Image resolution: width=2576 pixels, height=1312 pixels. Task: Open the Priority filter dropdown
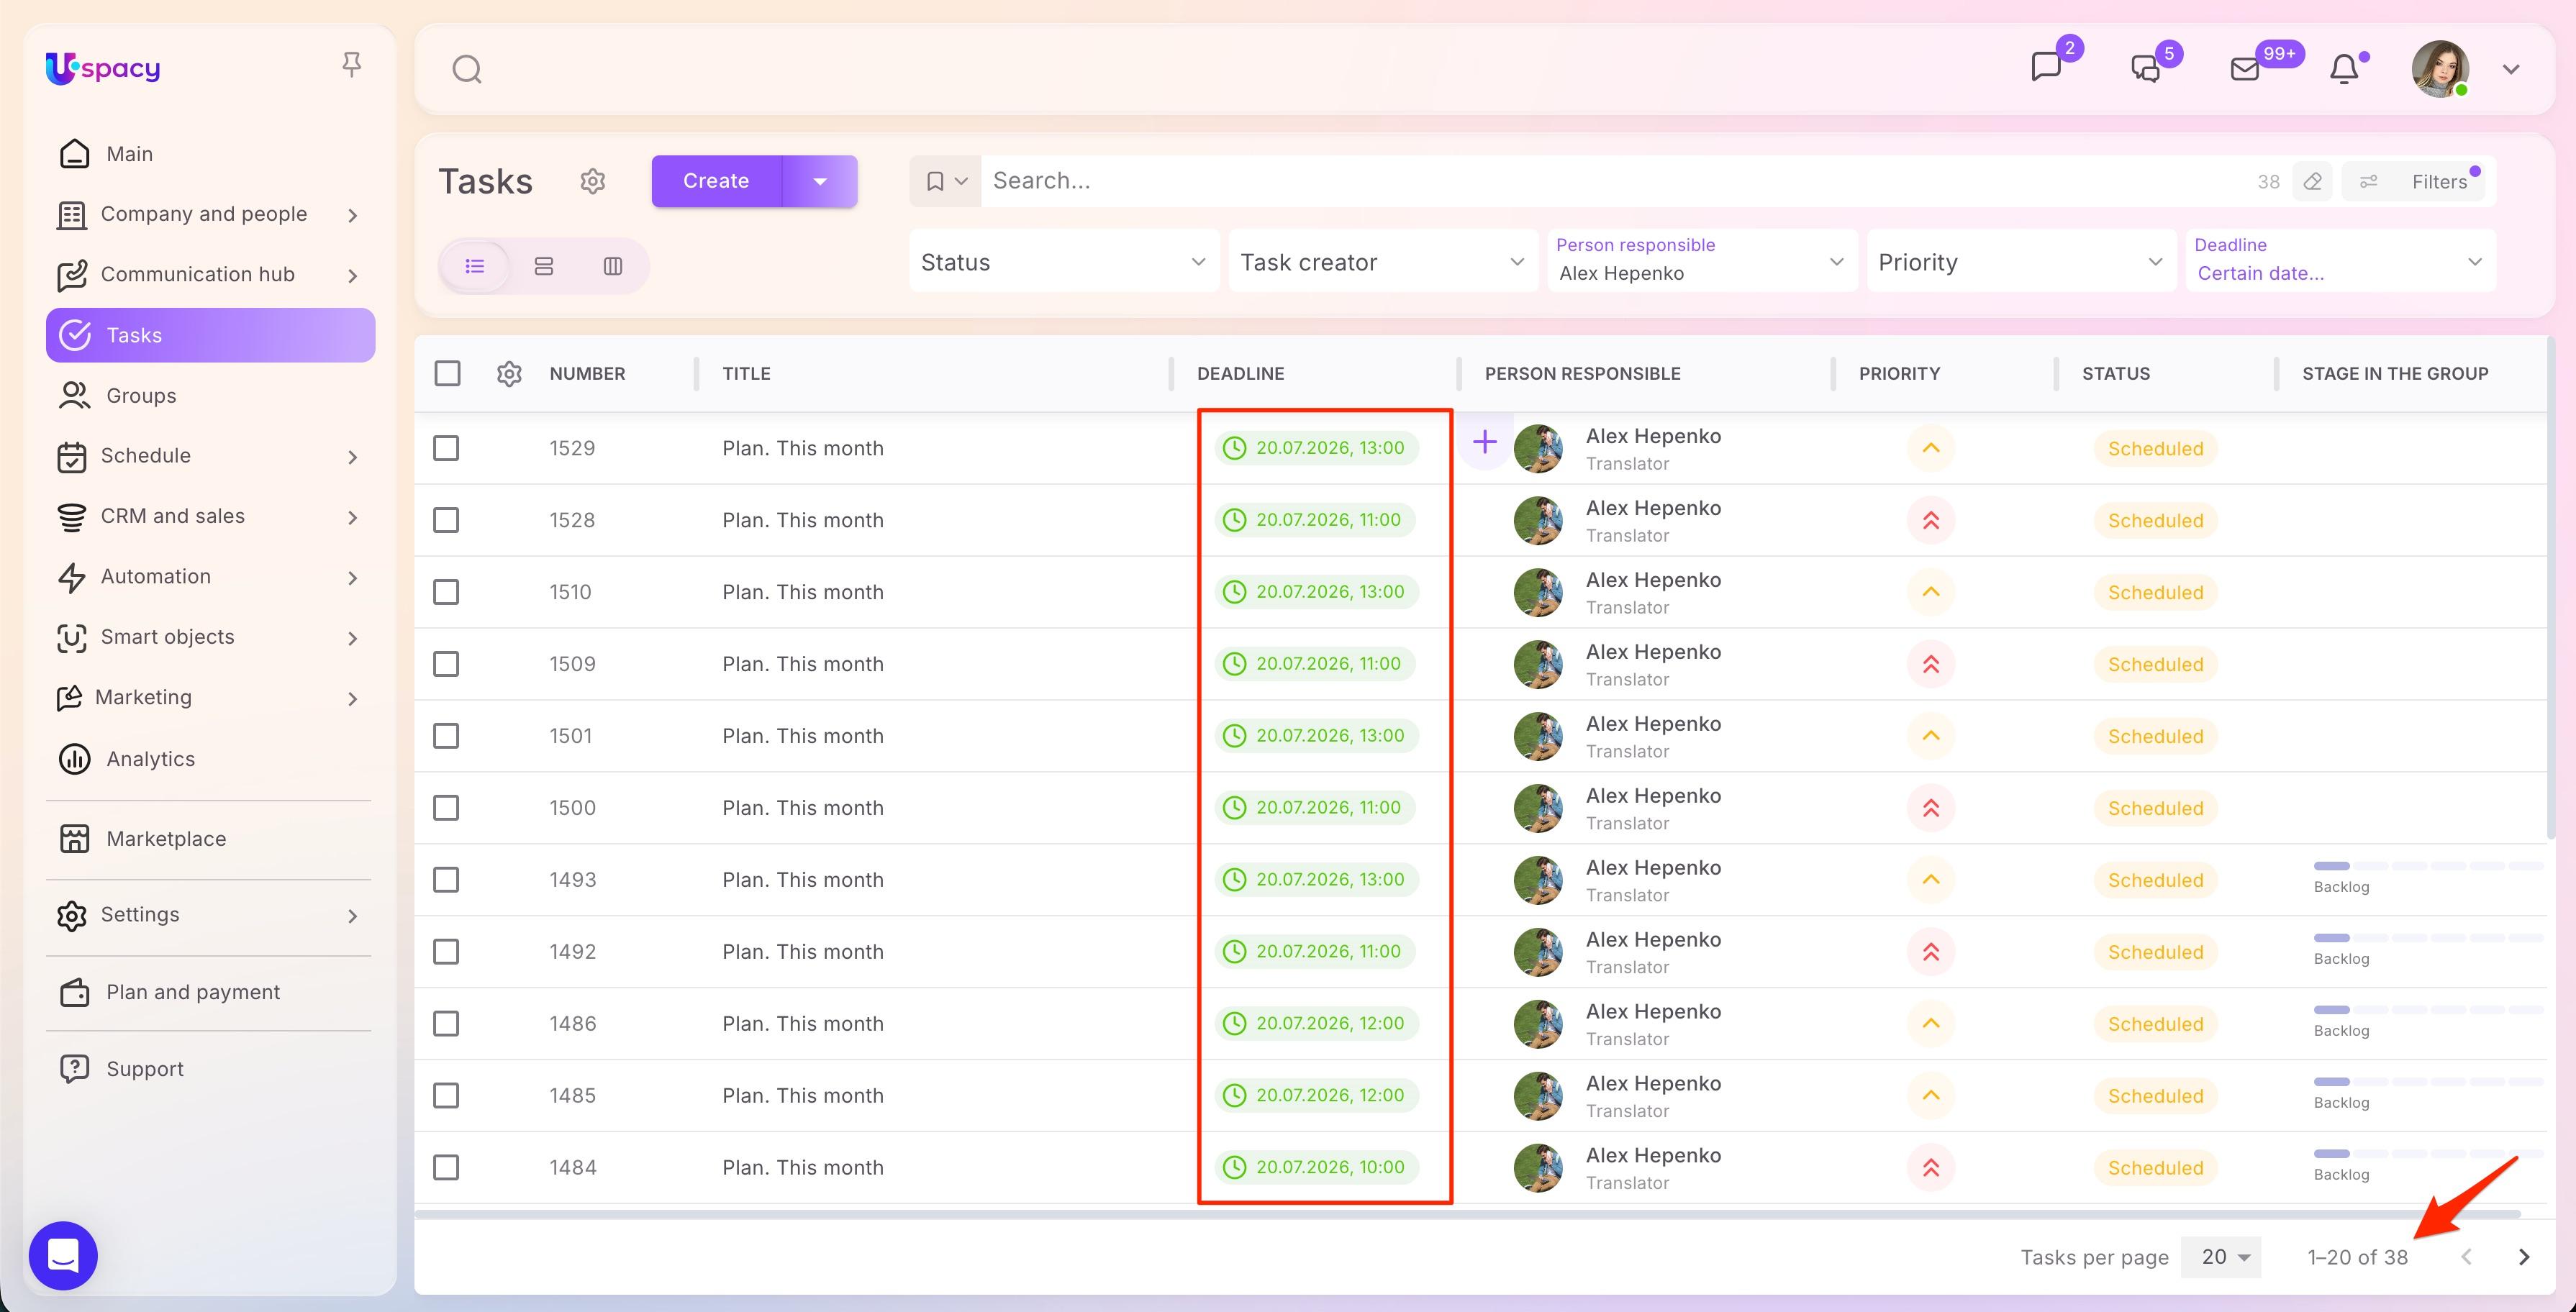[2021, 262]
